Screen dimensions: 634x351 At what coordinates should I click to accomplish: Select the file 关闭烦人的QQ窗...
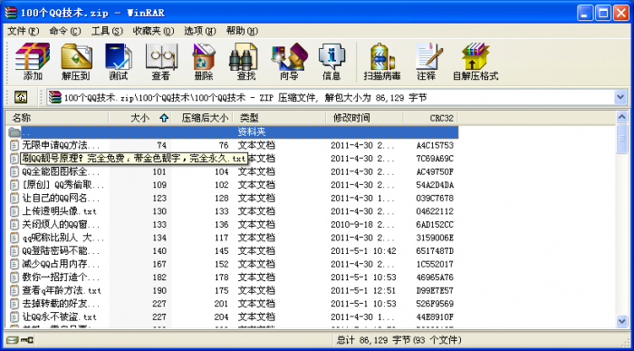point(61,224)
